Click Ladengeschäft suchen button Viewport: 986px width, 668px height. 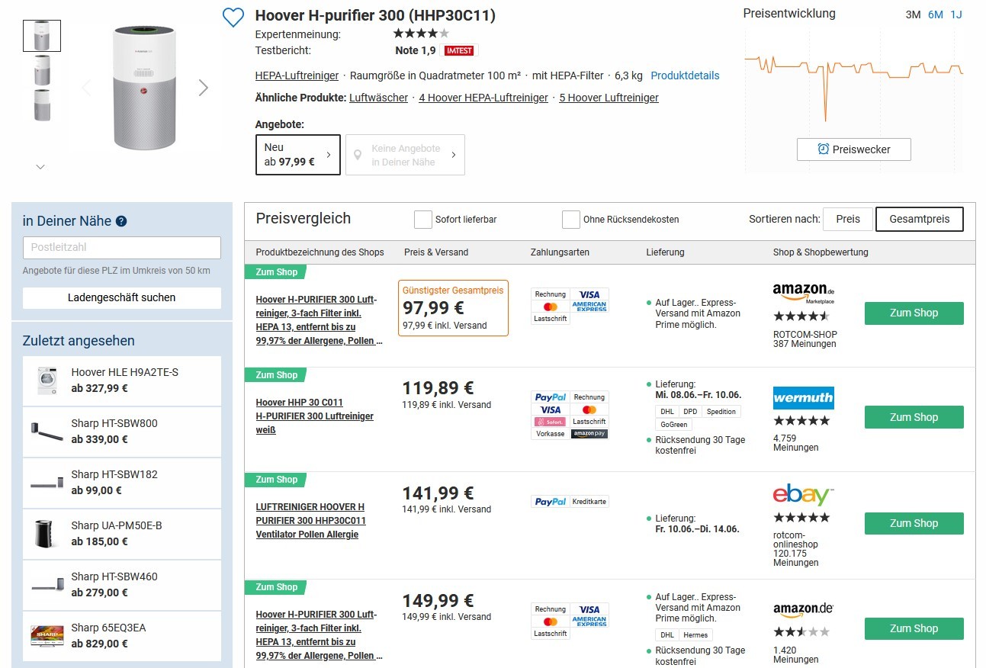tap(122, 297)
